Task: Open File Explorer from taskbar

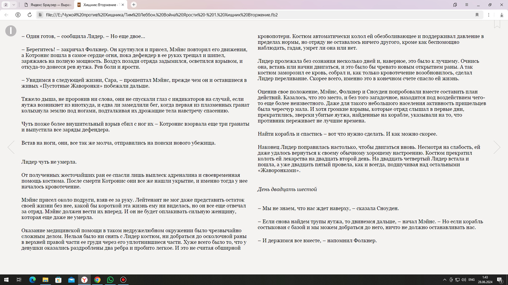Action: click(x=45, y=280)
